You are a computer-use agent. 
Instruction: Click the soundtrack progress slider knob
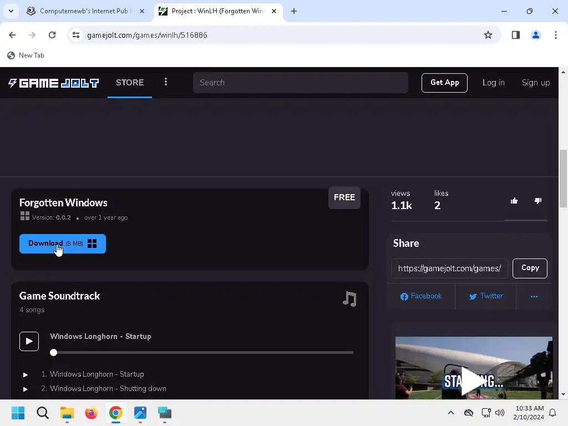(x=54, y=352)
